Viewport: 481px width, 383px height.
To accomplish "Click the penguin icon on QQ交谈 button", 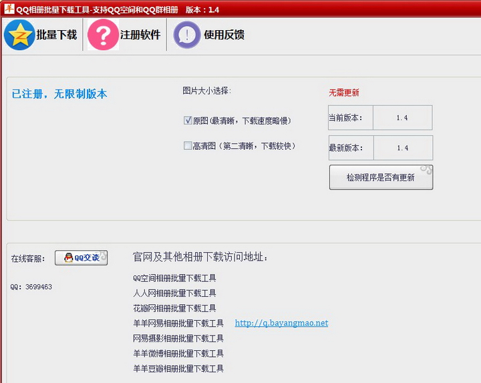I will click(x=68, y=257).
